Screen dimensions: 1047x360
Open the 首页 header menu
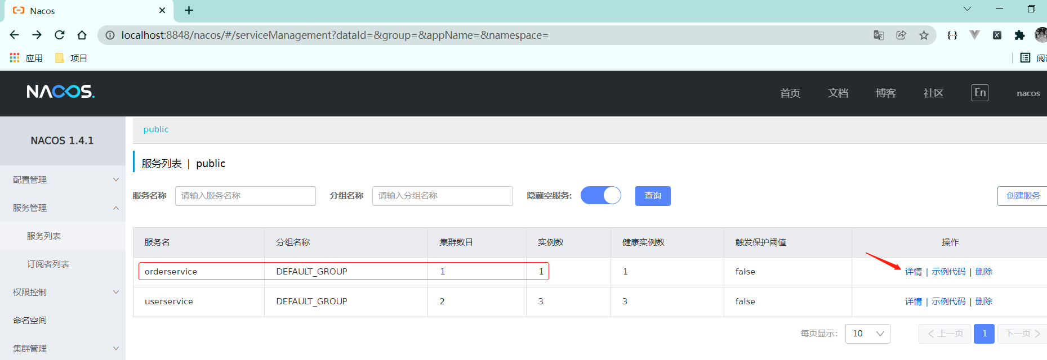point(790,93)
